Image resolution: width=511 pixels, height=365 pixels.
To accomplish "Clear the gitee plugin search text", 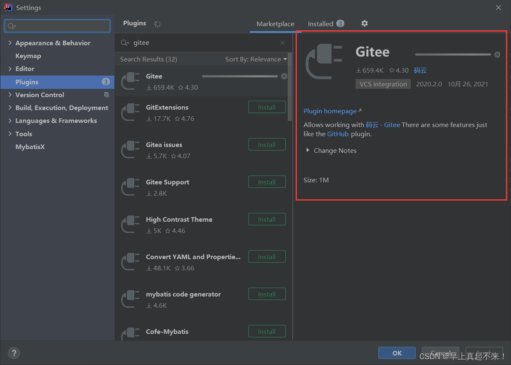I will coord(282,43).
